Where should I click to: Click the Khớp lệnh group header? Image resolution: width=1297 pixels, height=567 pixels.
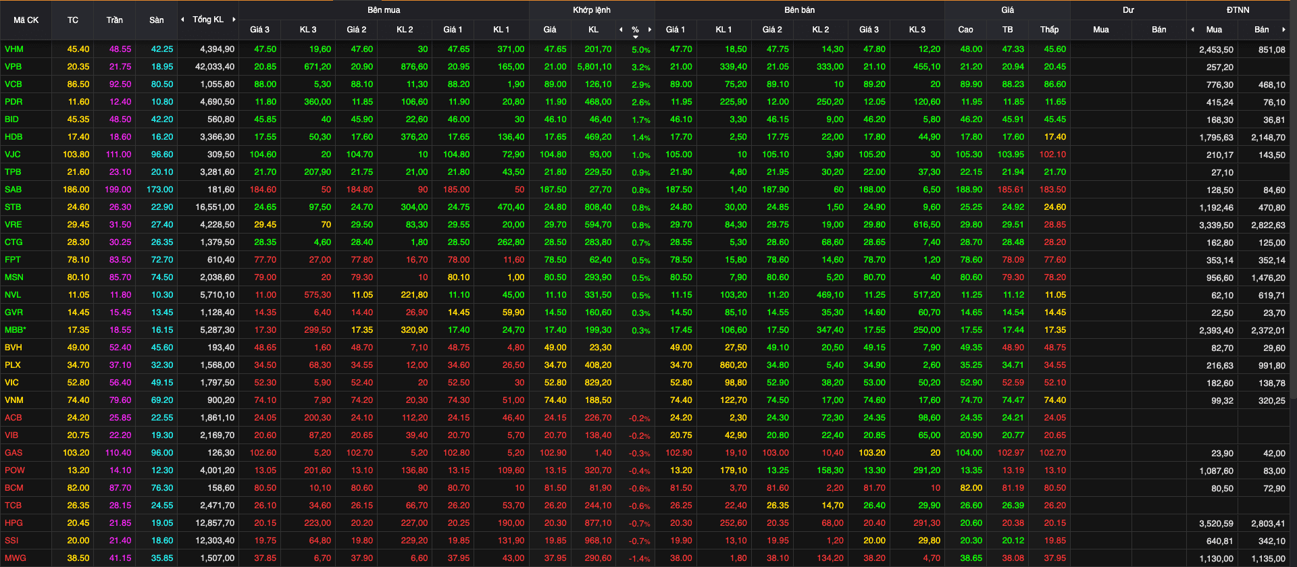pos(592,10)
